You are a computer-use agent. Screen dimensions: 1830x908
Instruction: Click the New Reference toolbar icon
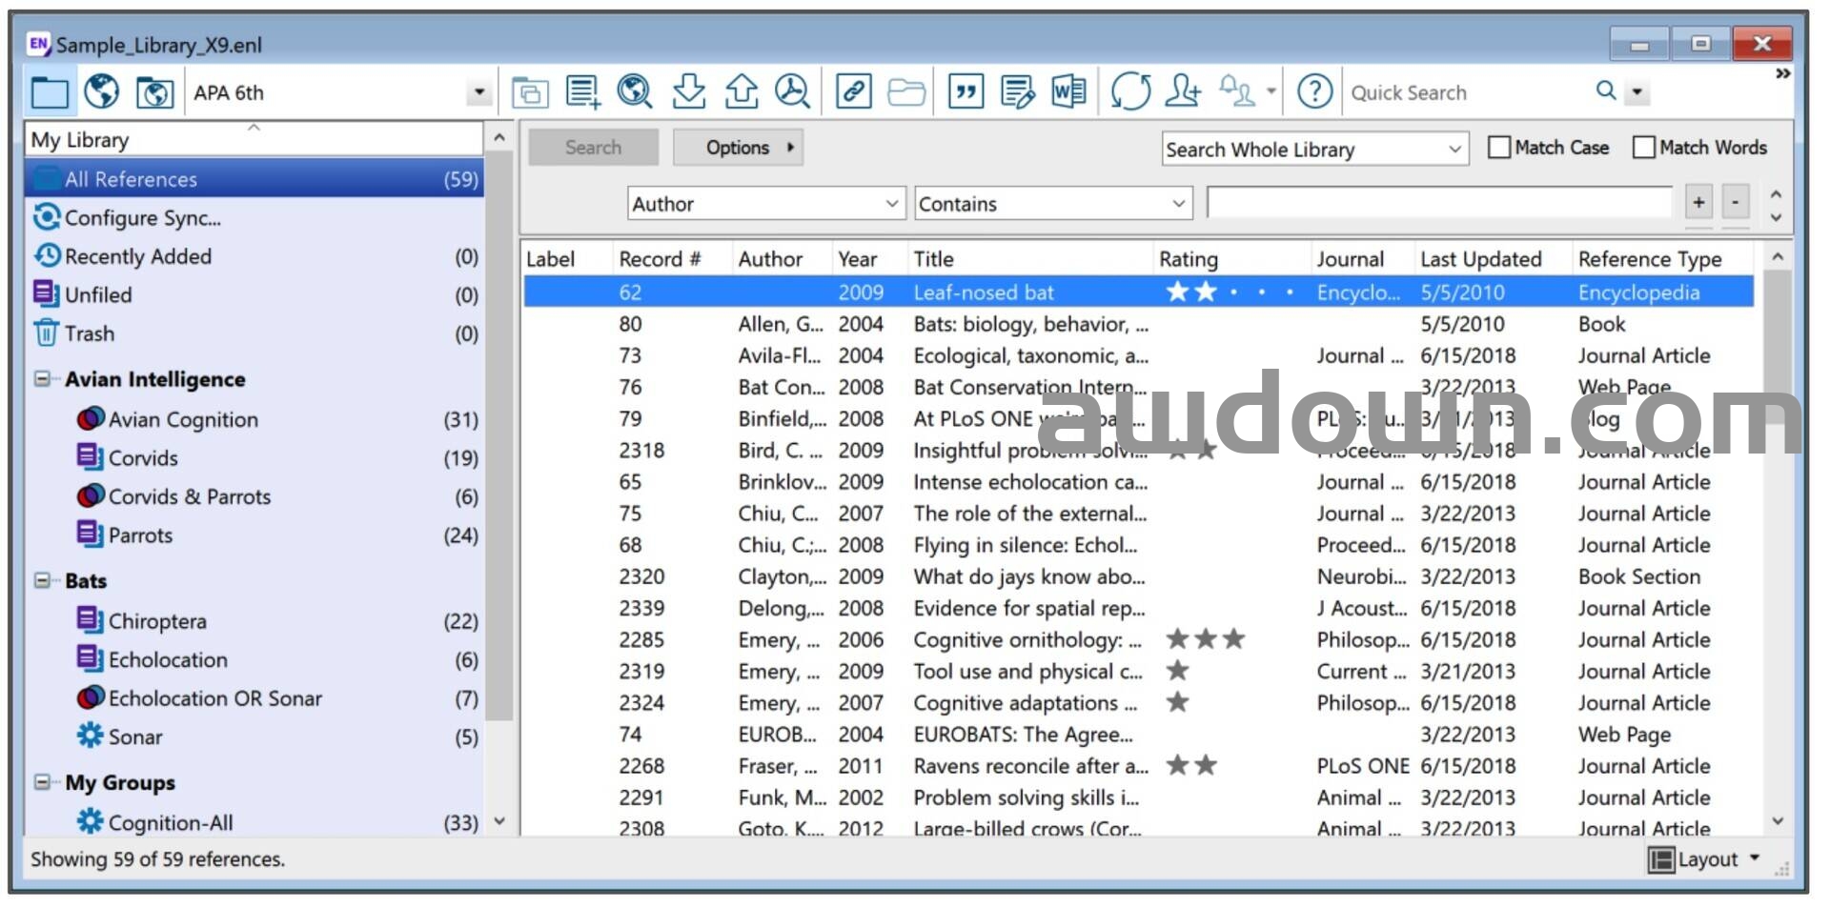[582, 92]
